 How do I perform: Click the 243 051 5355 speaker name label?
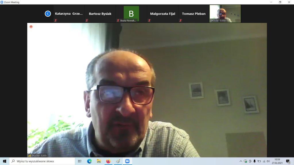click(39, 156)
